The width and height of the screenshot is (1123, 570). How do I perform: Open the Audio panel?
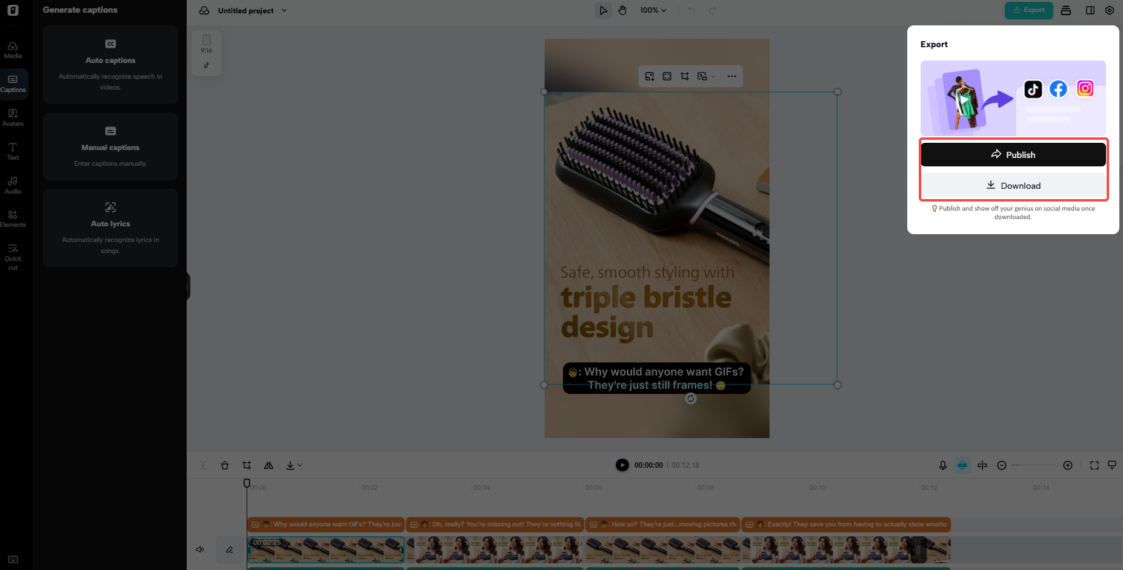click(x=13, y=185)
